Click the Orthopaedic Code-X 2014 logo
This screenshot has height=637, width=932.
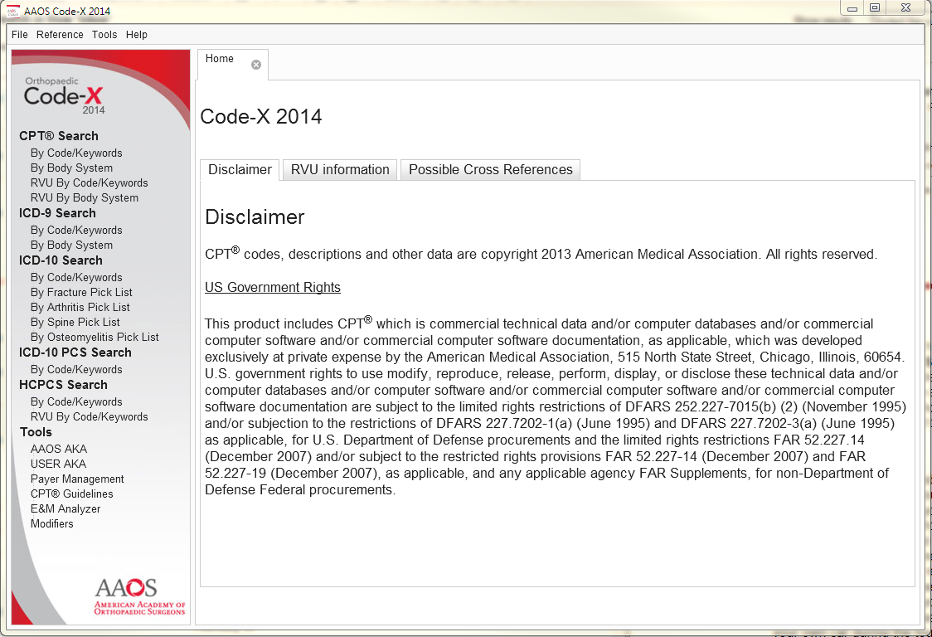tap(64, 95)
